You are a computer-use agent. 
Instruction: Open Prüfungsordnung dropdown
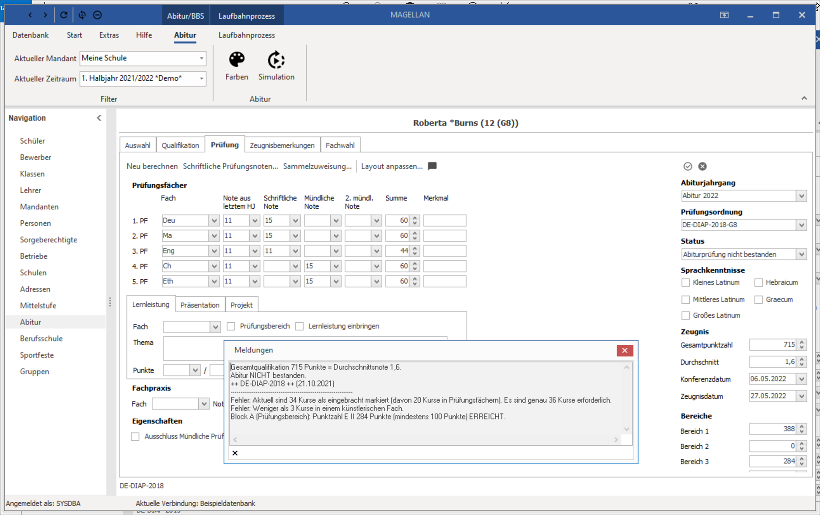(x=801, y=225)
